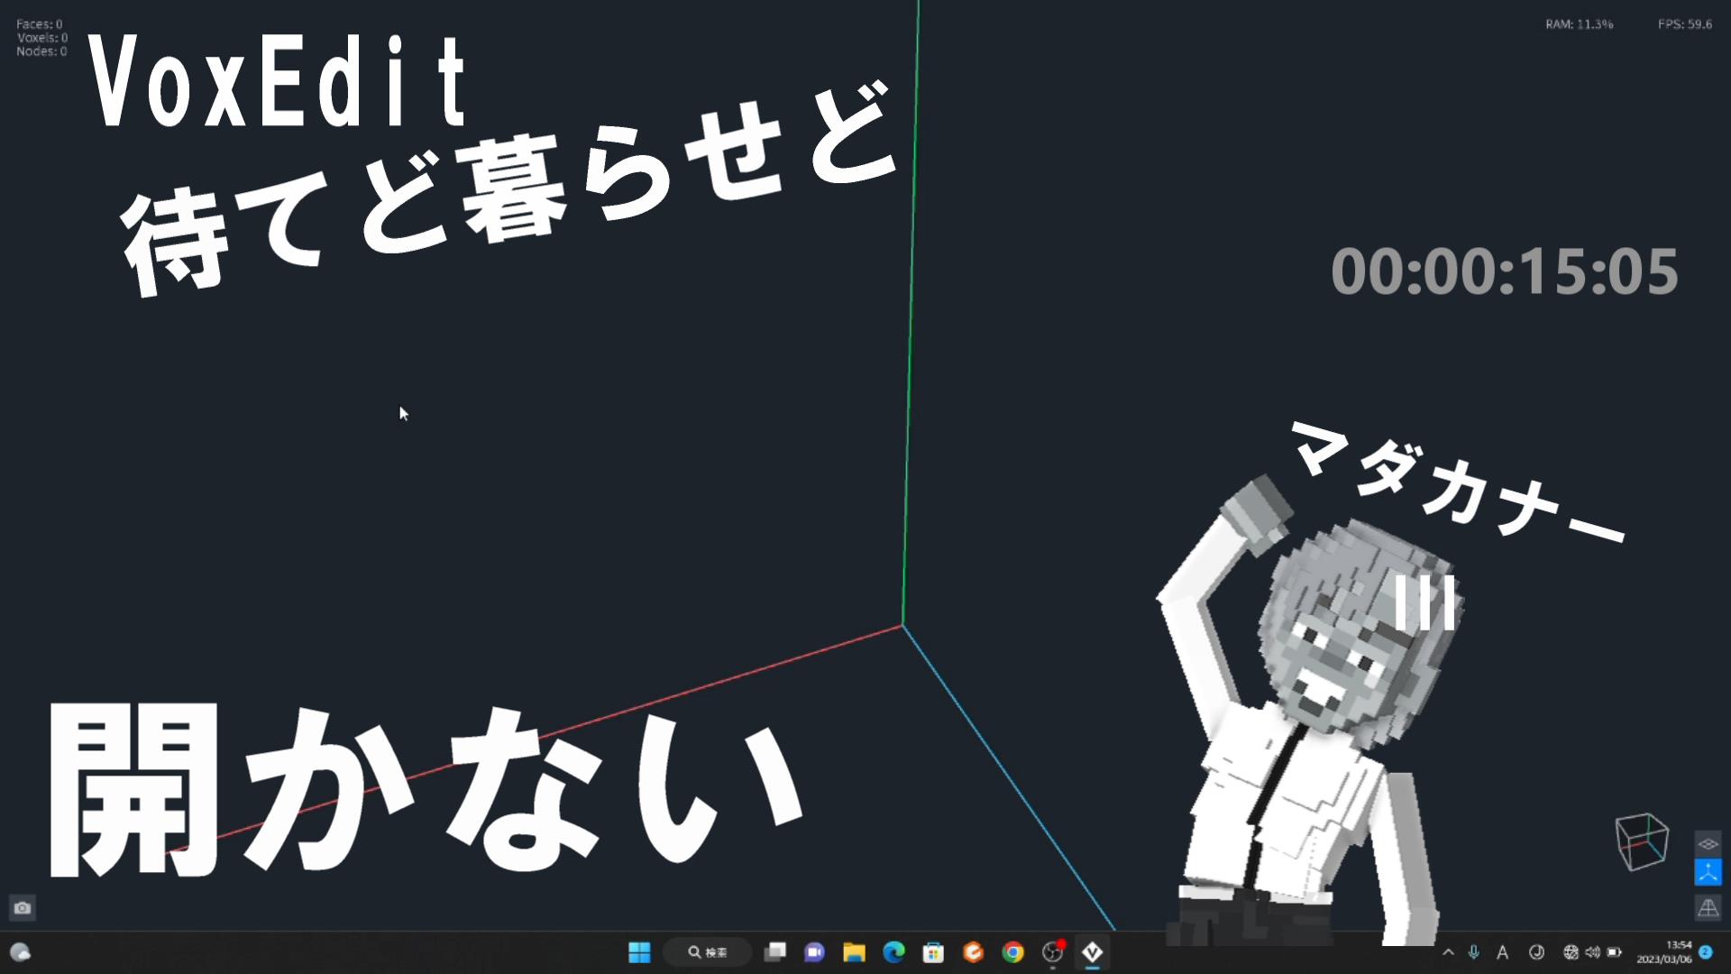
Task: Toggle the perspective grid view button
Action: coord(1708,908)
